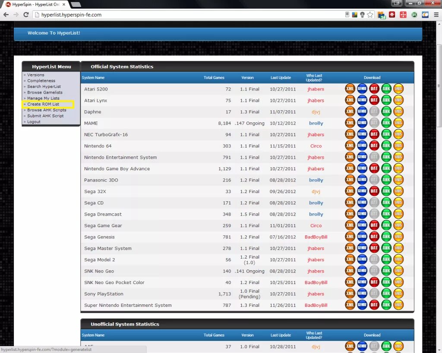Open the AHK script for Daphne
Image resolution: width=442 pixels, height=353 pixels.
click(x=386, y=112)
